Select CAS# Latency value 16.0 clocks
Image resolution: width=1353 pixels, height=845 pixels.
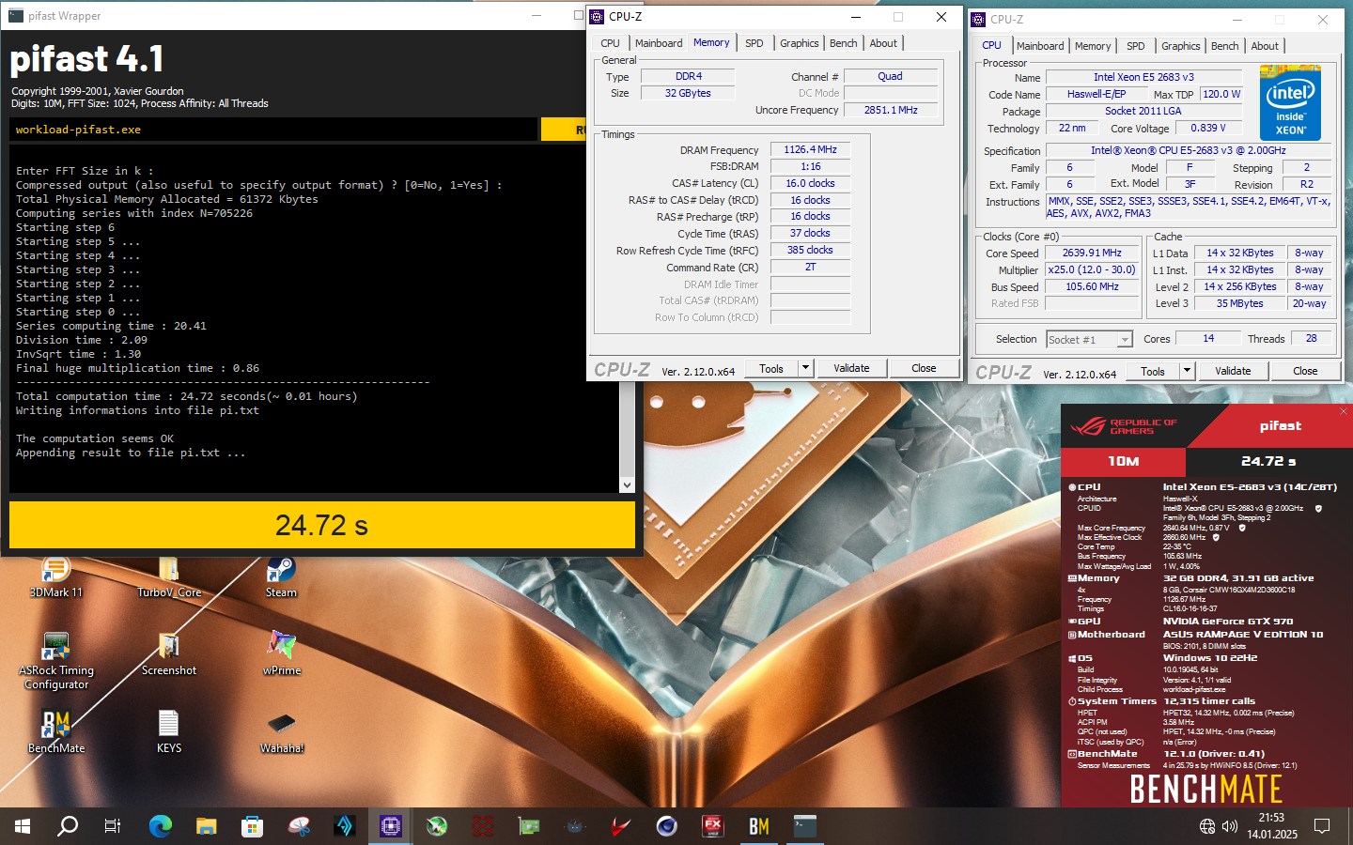click(x=810, y=183)
